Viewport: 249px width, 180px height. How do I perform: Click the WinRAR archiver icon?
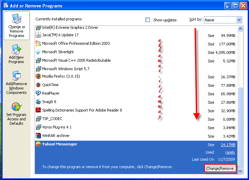coord(38,136)
